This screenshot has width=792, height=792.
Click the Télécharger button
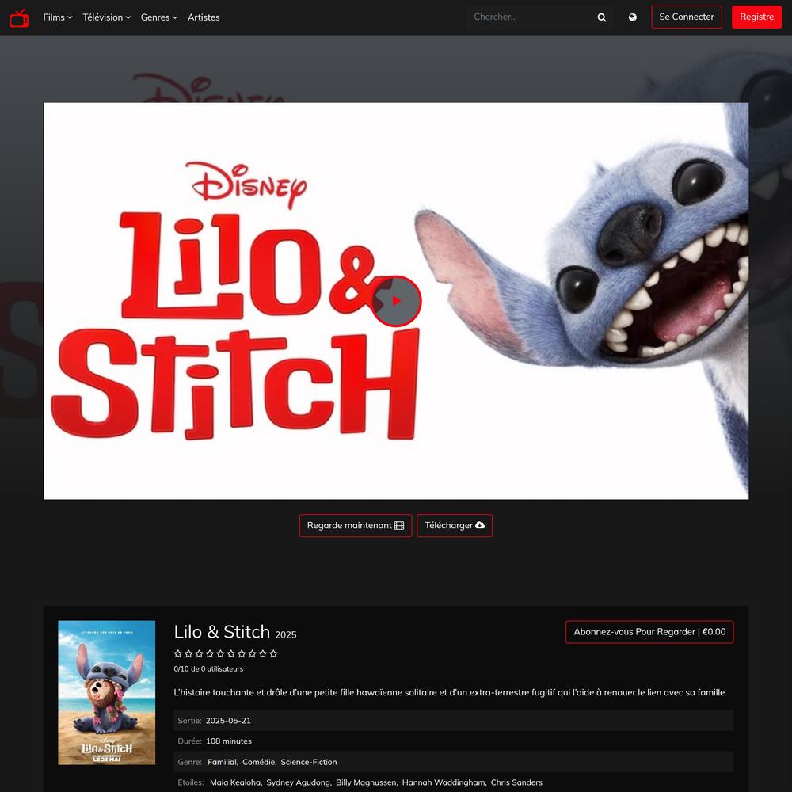point(455,525)
